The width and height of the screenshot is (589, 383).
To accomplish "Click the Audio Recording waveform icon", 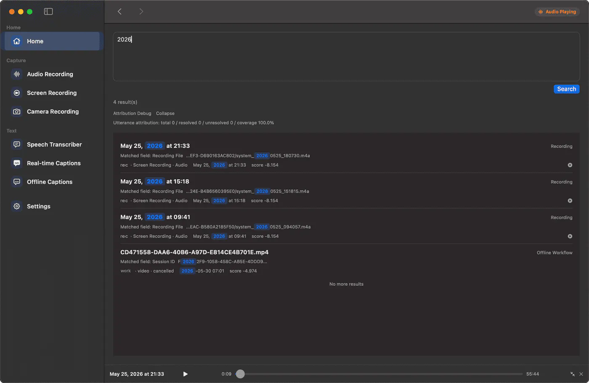I will click(x=17, y=74).
